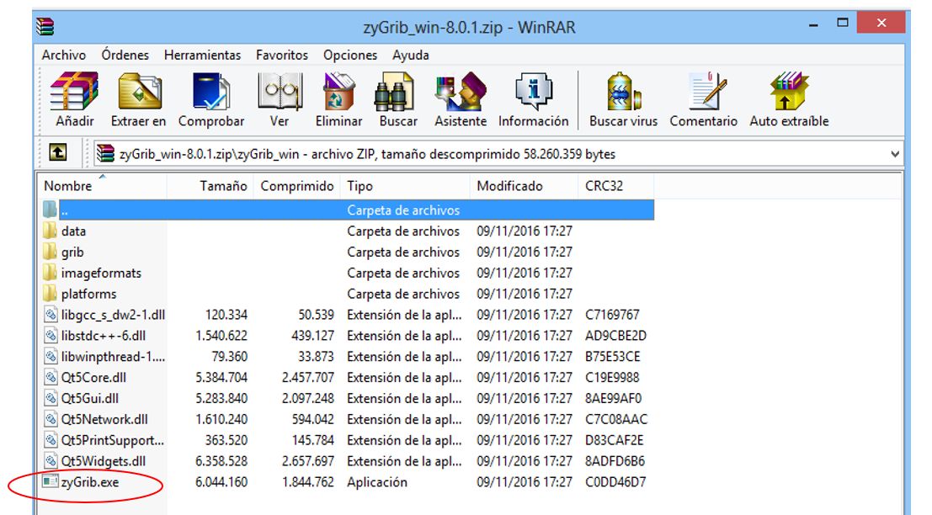Click size value 1.540.622
932x515 pixels.
coord(221,336)
